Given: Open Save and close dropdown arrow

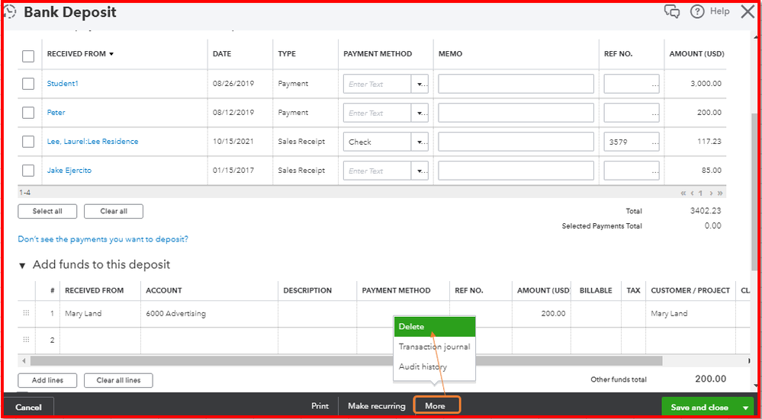Looking at the screenshot, I should pos(745,408).
